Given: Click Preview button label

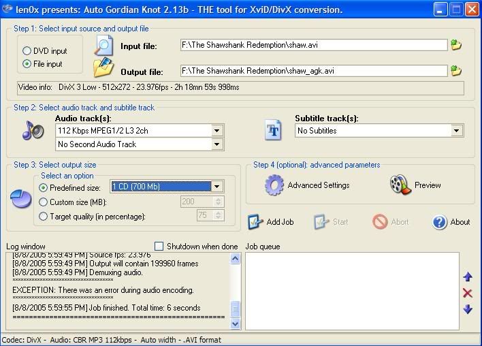Looking at the screenshot, I should point(428,185).
